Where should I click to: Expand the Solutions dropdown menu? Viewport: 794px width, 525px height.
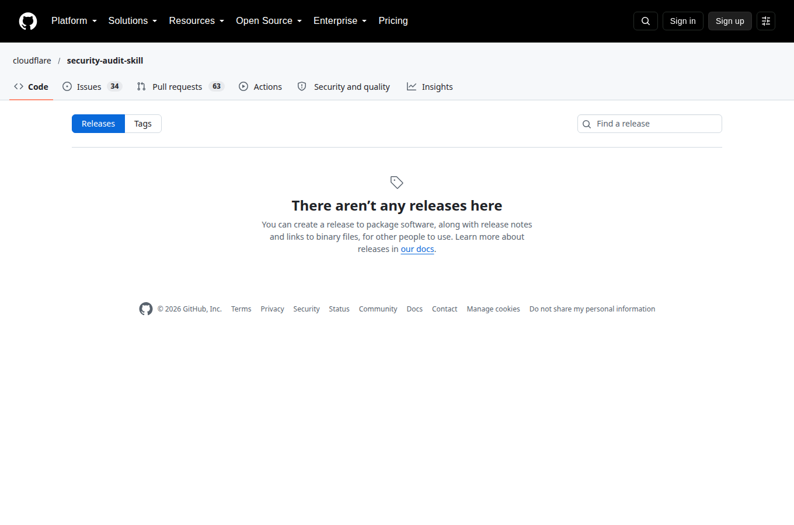tap(133, 21)
